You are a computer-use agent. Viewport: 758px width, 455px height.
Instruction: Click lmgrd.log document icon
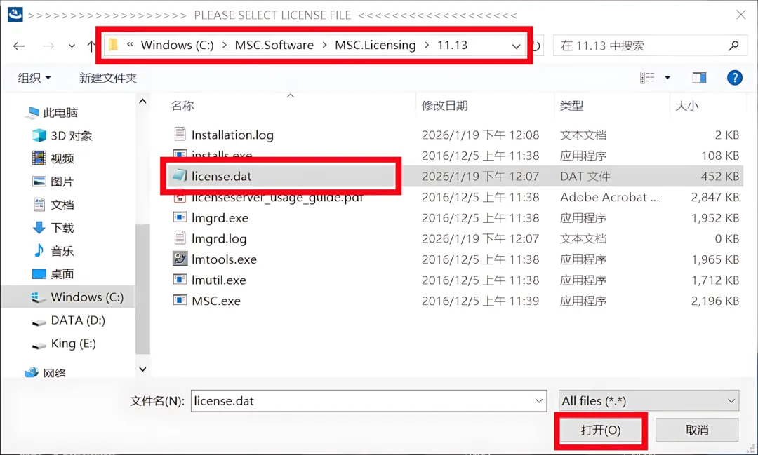tap(180, 238)
